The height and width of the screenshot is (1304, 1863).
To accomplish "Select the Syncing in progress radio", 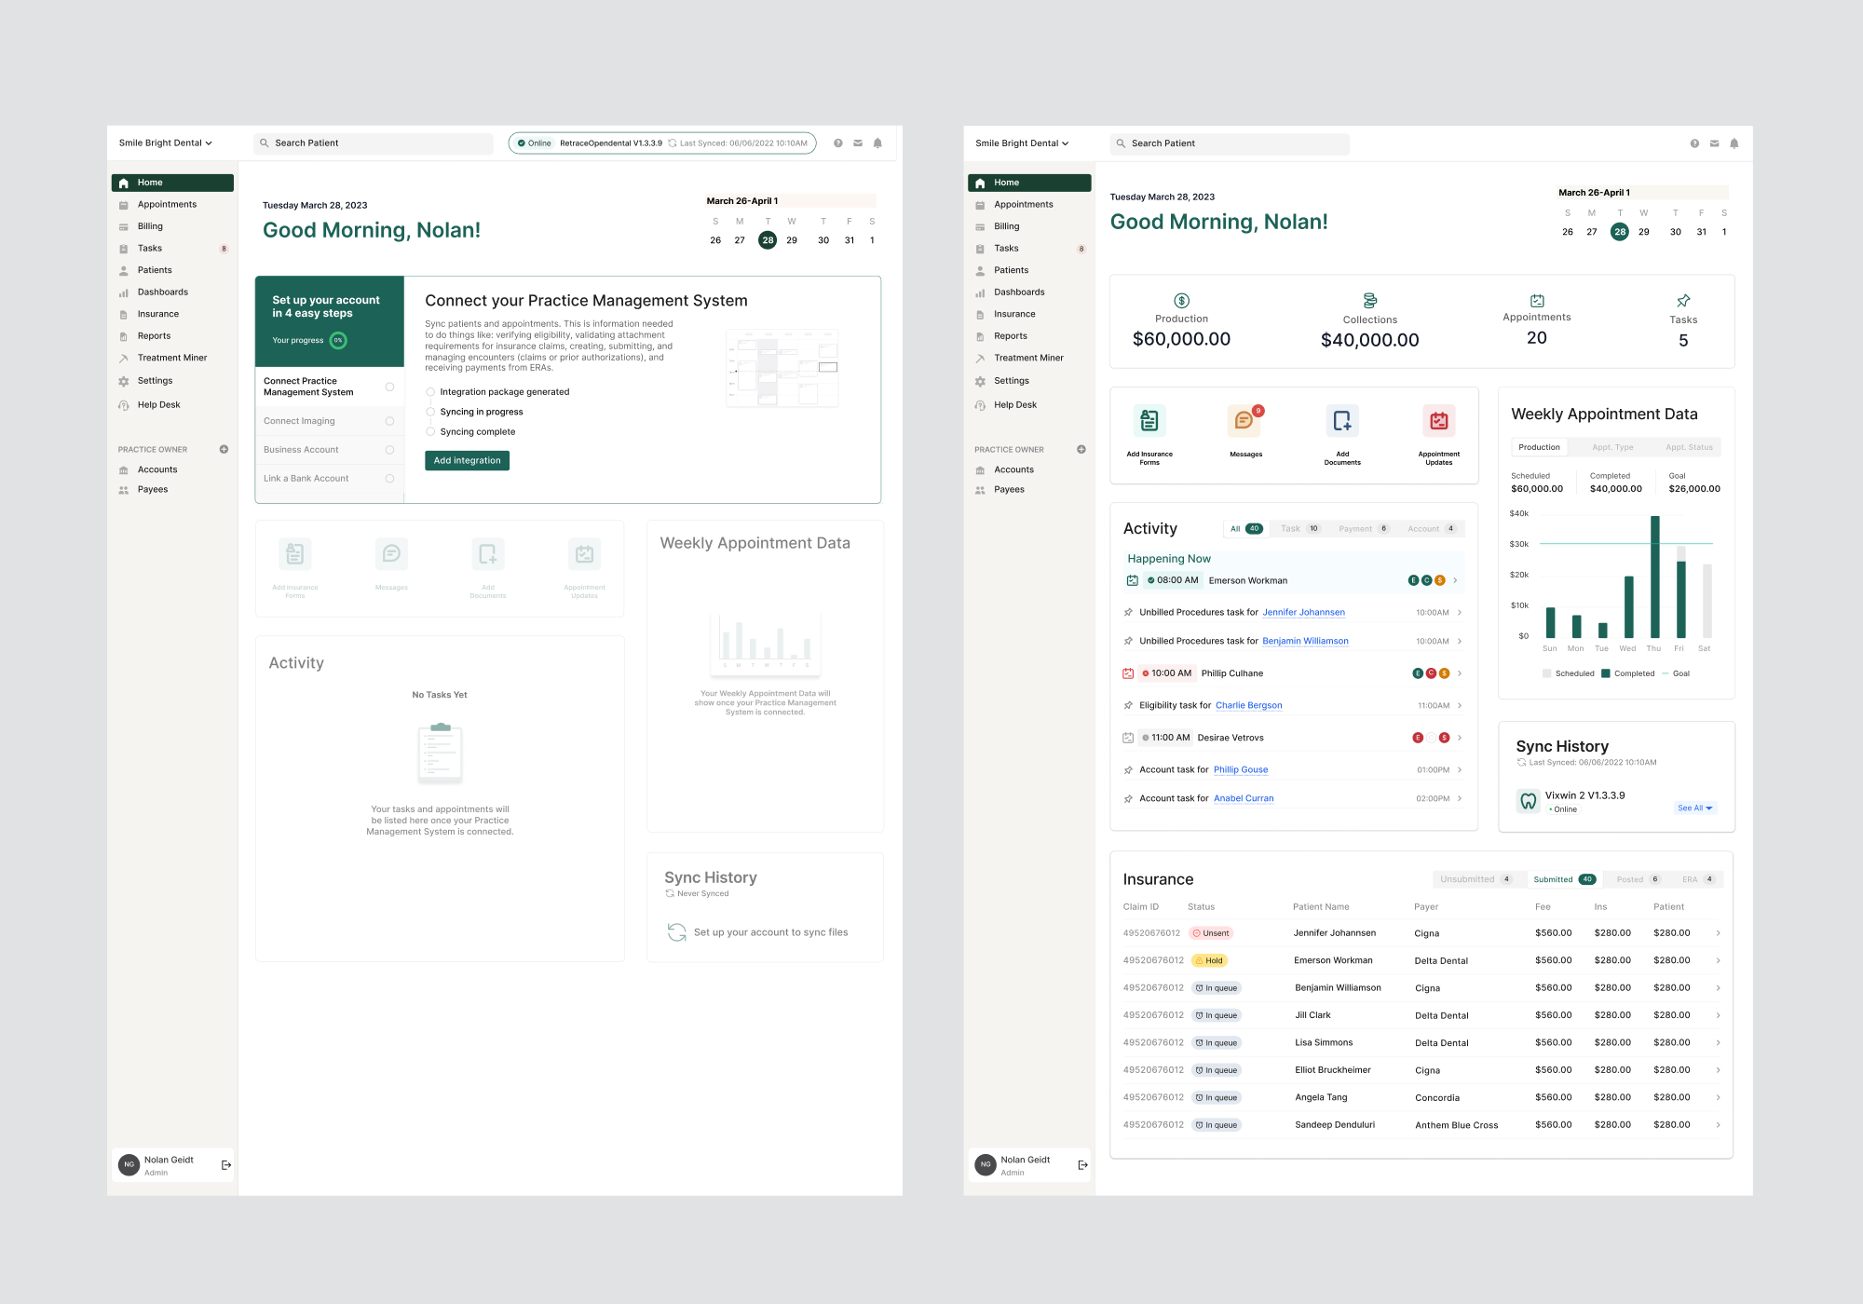I will (x=430, y=412).
